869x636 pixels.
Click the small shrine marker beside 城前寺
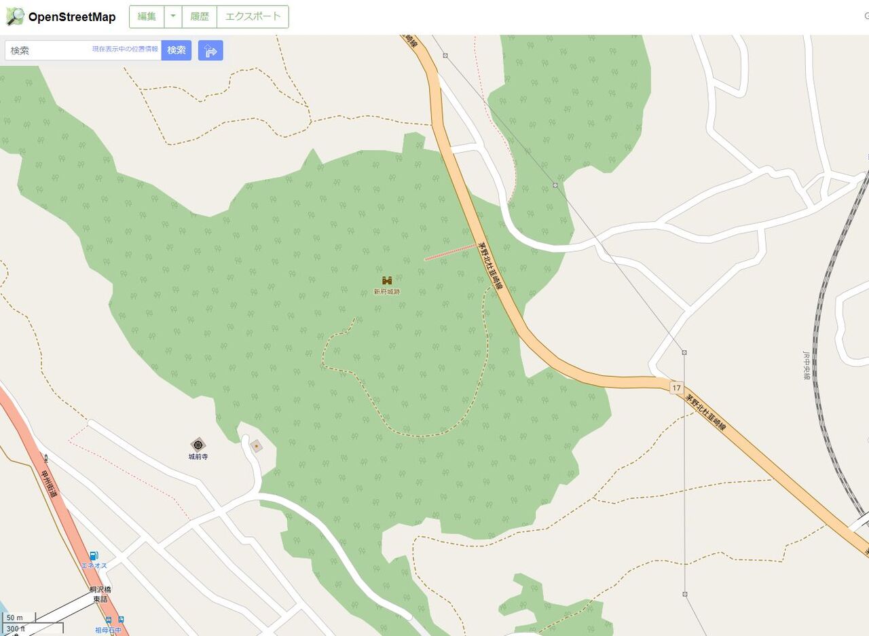[256, 446]
